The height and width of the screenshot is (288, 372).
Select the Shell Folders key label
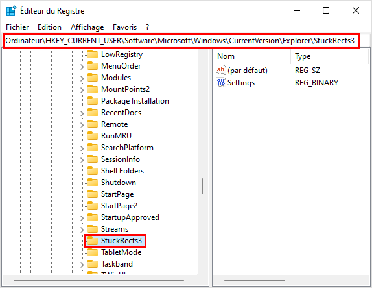(x=122, y=171)
